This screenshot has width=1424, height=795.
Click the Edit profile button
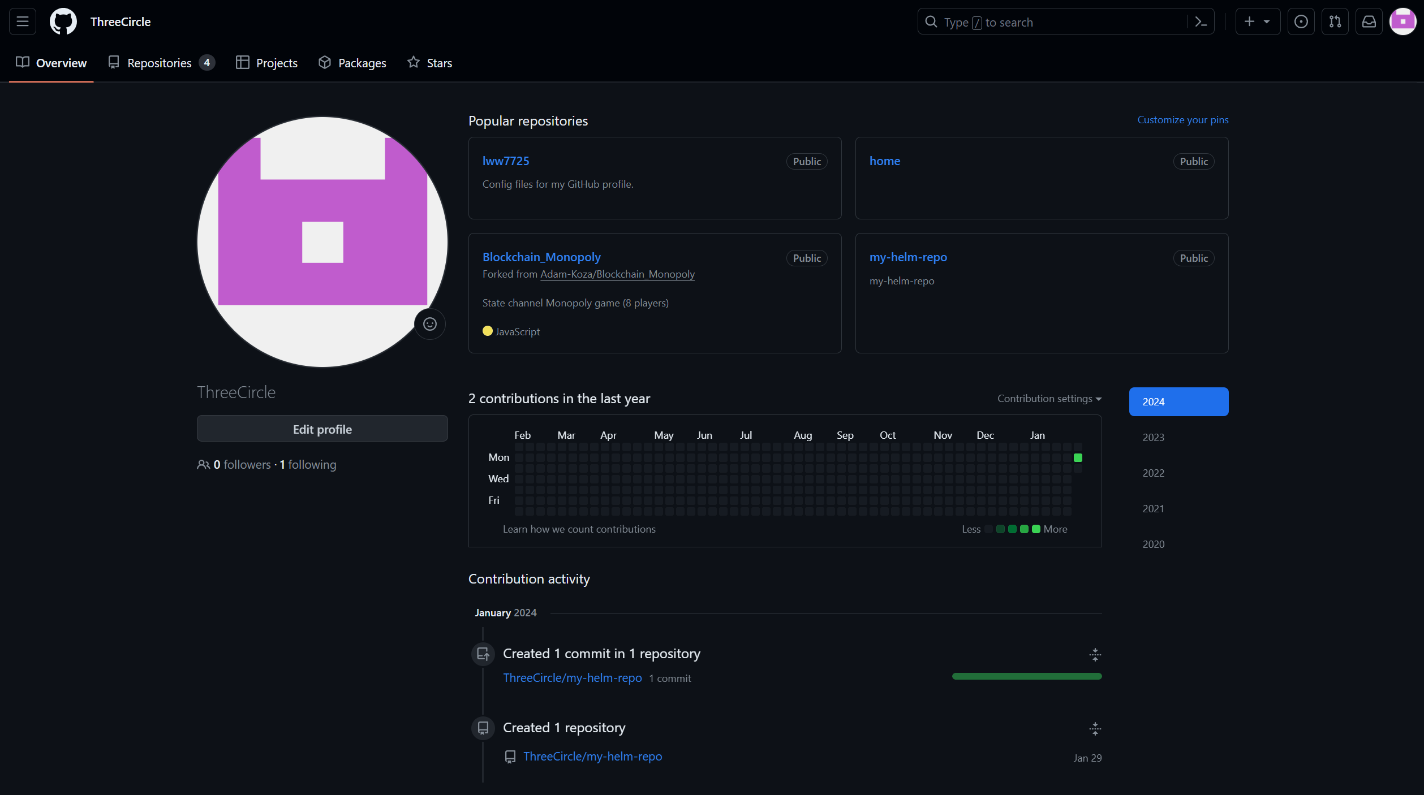(x=322, y=429)
